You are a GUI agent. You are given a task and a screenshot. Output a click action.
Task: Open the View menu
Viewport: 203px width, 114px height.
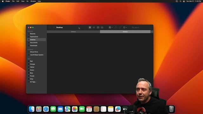[23, 1]
